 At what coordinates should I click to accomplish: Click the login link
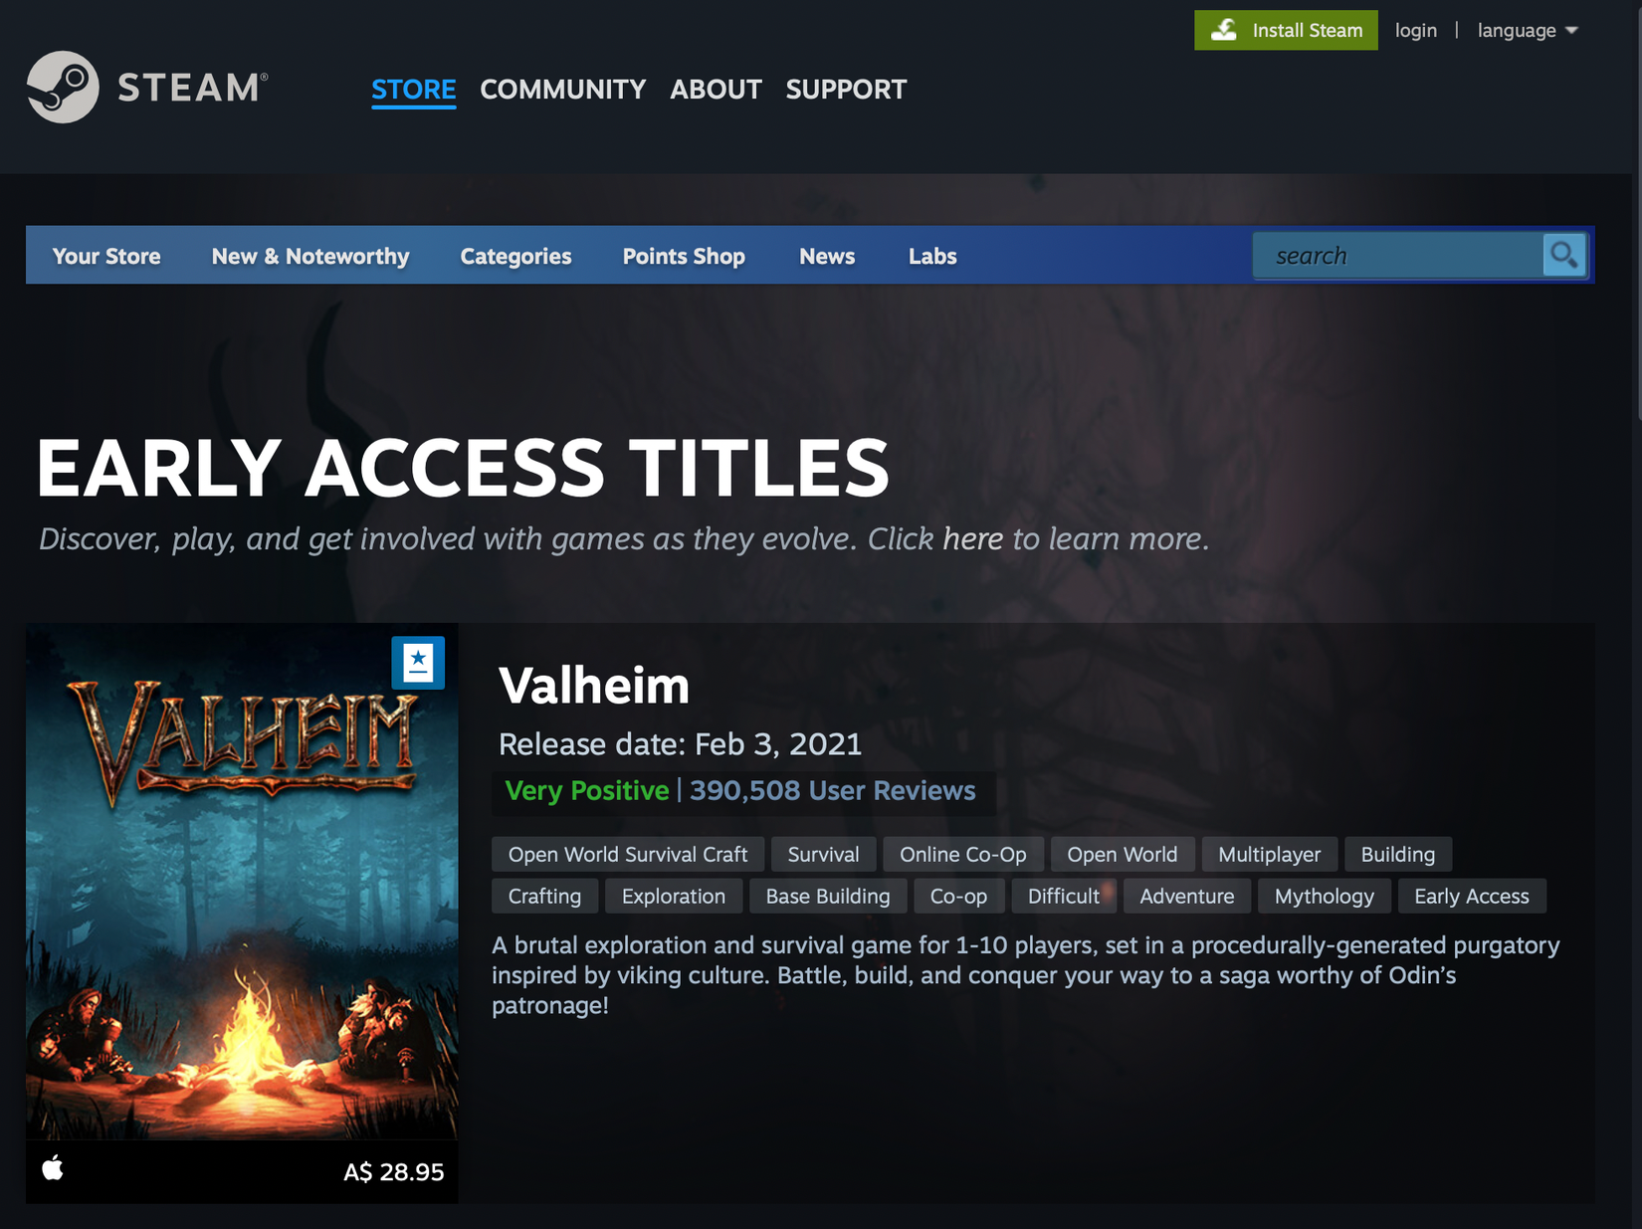pyautogui.click(x=1415, y=31)
